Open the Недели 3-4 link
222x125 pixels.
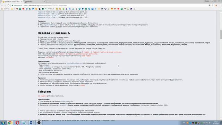tap(48, 12)
